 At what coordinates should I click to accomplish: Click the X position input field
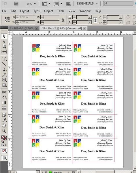pos(27,17)
